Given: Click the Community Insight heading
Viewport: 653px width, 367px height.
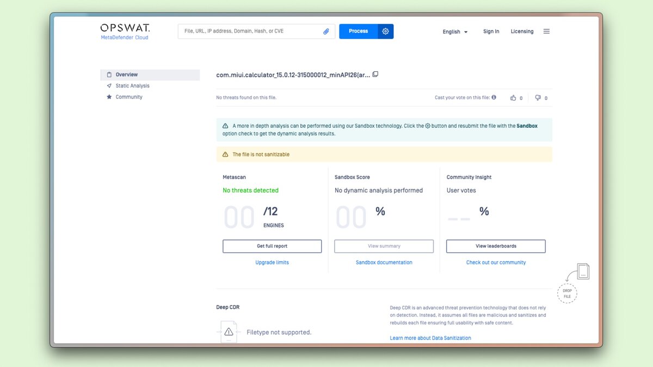Looking at the screenshot, I should (469, 177).
